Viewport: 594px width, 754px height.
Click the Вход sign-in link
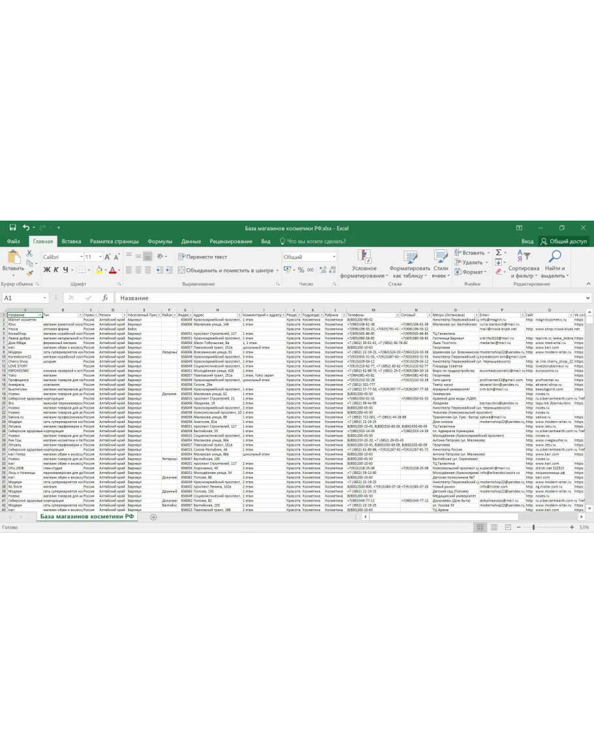[527, 242]
